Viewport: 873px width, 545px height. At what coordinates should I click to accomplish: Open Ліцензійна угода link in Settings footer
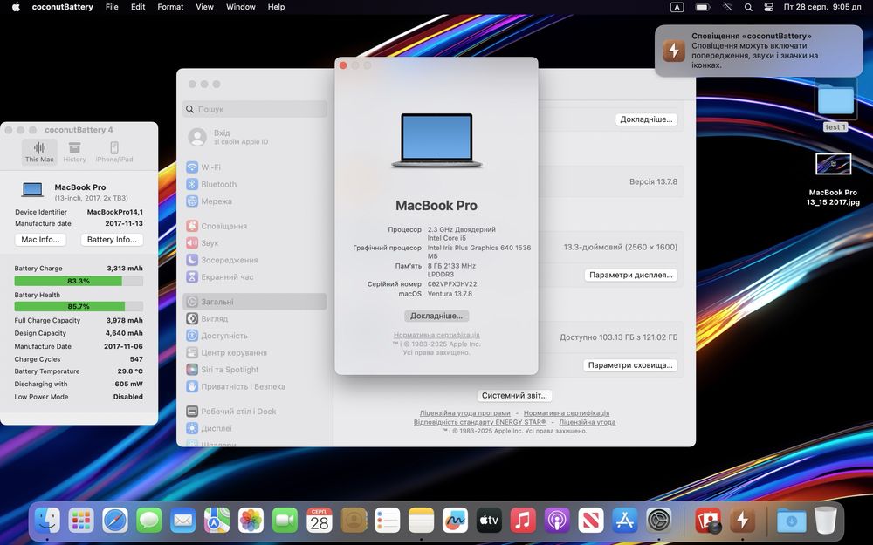[588, 422]
